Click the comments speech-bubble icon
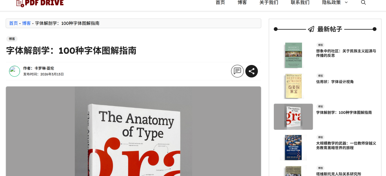The width and height of the screenshot is (386, 176). [237, 71]
